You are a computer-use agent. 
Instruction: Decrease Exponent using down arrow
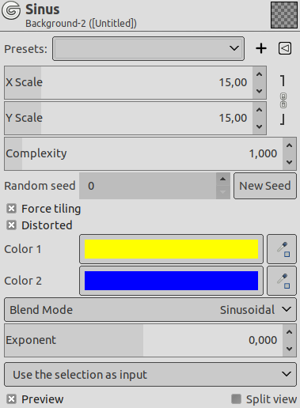click(x=290, y=349)
